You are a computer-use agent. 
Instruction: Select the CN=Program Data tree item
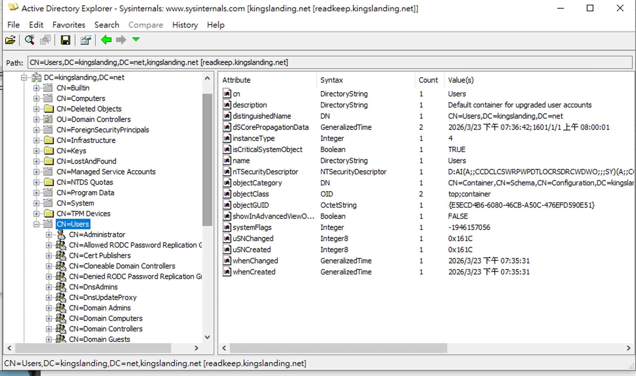(85, 193)
